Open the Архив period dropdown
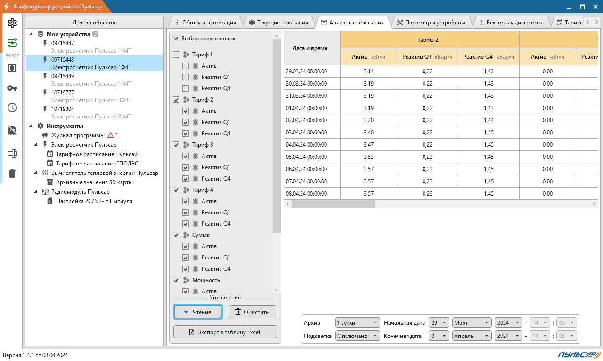This screenshot has height=361, width=603. tap(358, 323)
